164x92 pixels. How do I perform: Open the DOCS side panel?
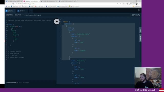(x=140, y=30)
